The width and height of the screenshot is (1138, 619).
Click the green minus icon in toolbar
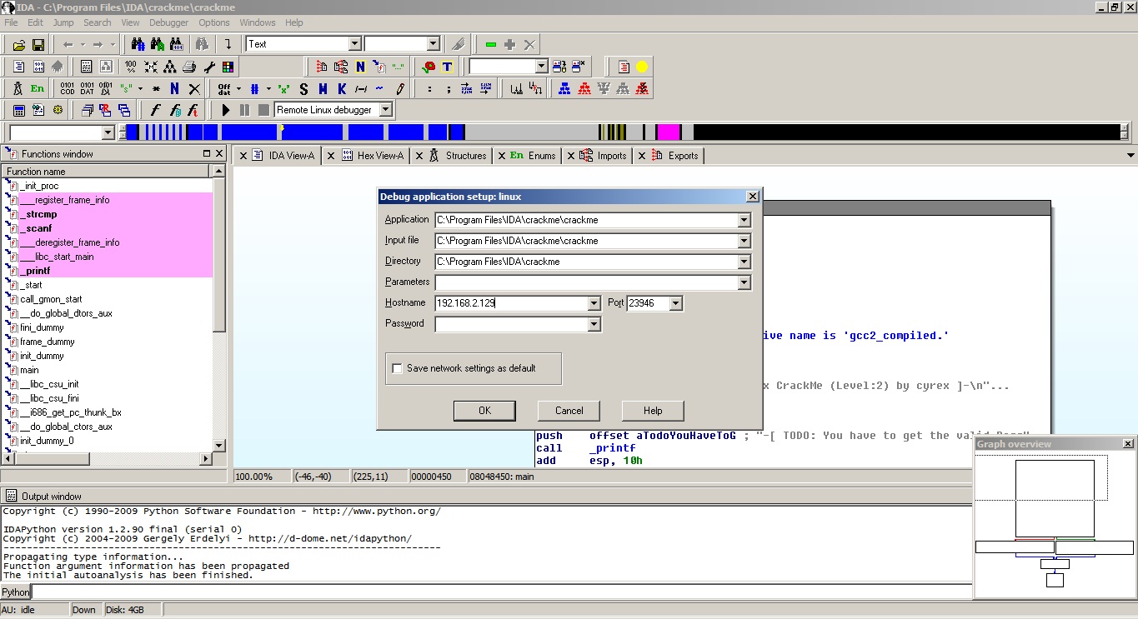point(491,44)
